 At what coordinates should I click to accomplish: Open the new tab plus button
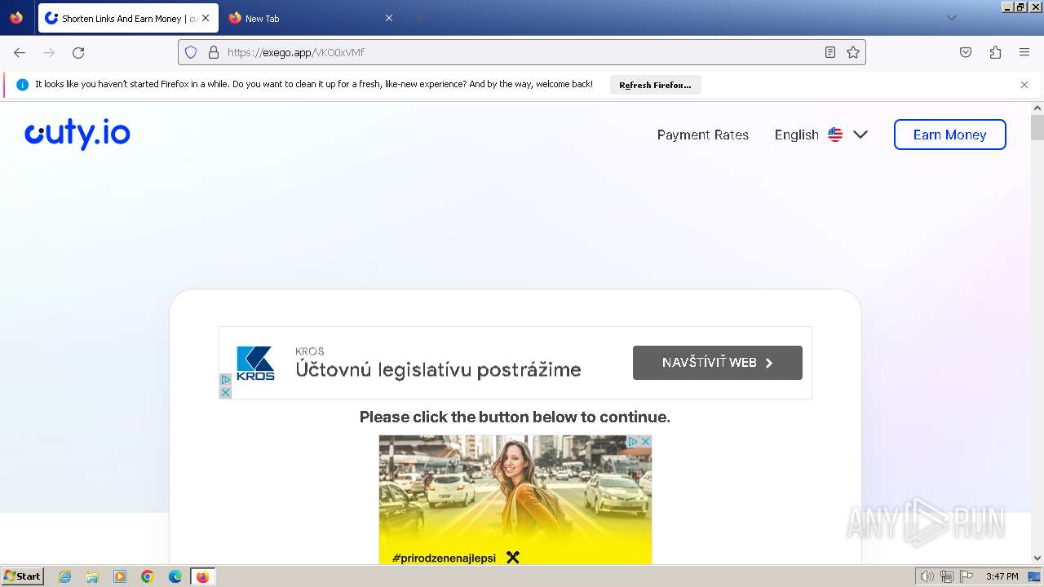click(x=419, y=18)
